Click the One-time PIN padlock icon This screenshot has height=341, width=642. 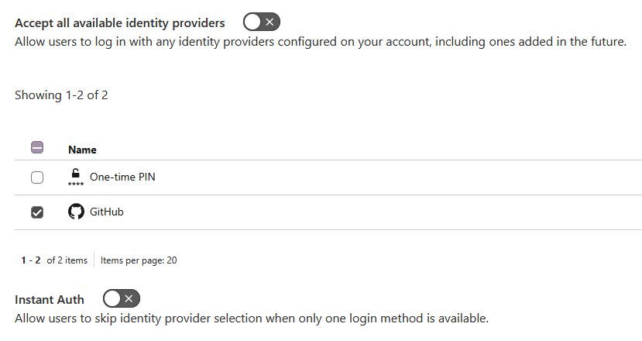[x=76, y=175]
